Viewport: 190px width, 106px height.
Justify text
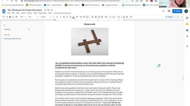pyautogui.click(x=102, y=17)
